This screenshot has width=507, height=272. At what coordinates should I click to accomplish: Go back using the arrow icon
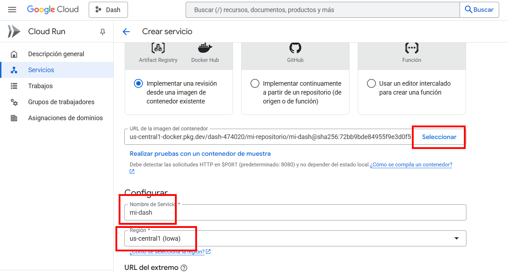pos(126,32)
